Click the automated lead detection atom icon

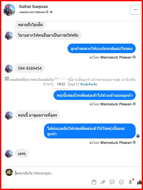click(7, 79)
